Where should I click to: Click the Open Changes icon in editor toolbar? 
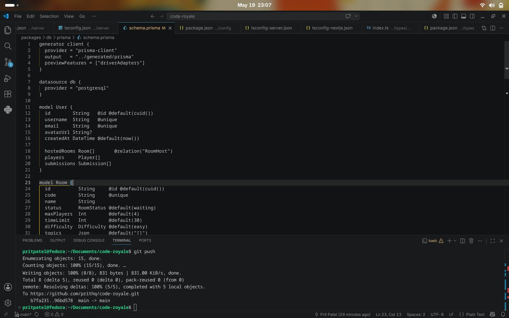(x=484, y=28)
